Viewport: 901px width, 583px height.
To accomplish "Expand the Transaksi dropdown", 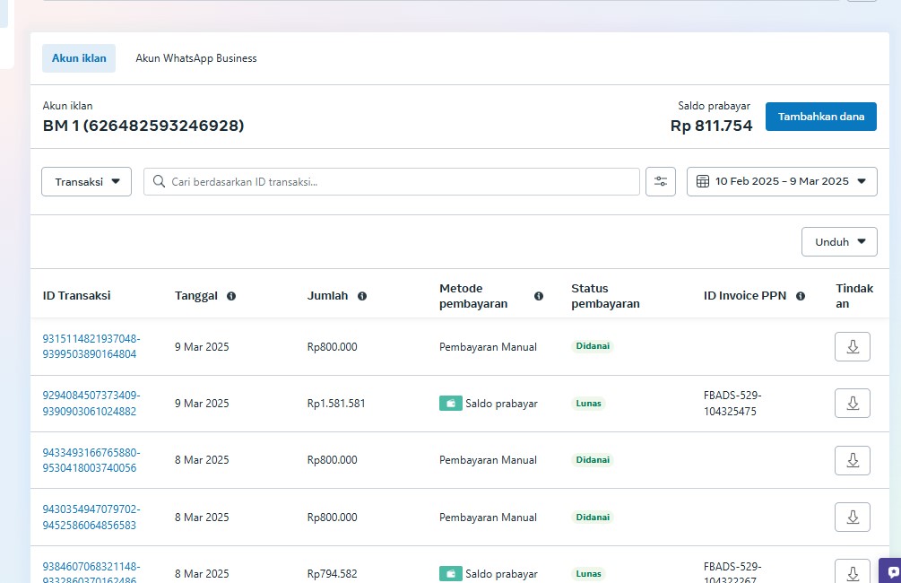I will point(86,181).
